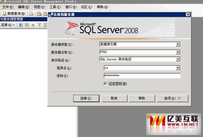Viewport: 203px width, 137px height.
Task: Open the 文件(F) menu
Action: [x=8, y=7]
